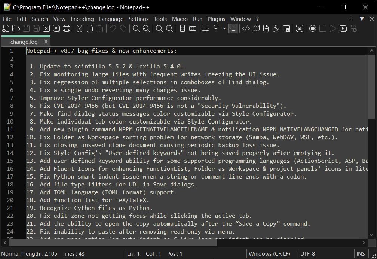The width and height of the screenshot is (377, 259).
Task: Click the UTF-8 encoding selector in status bar
Action: pos(307,254)
